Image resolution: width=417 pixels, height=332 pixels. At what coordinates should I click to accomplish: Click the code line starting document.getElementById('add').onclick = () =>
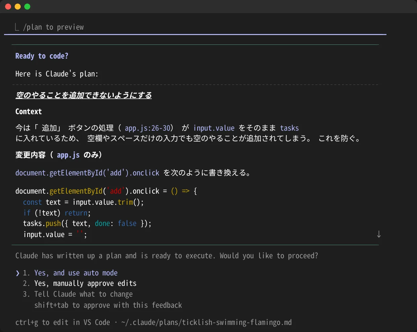106,191
